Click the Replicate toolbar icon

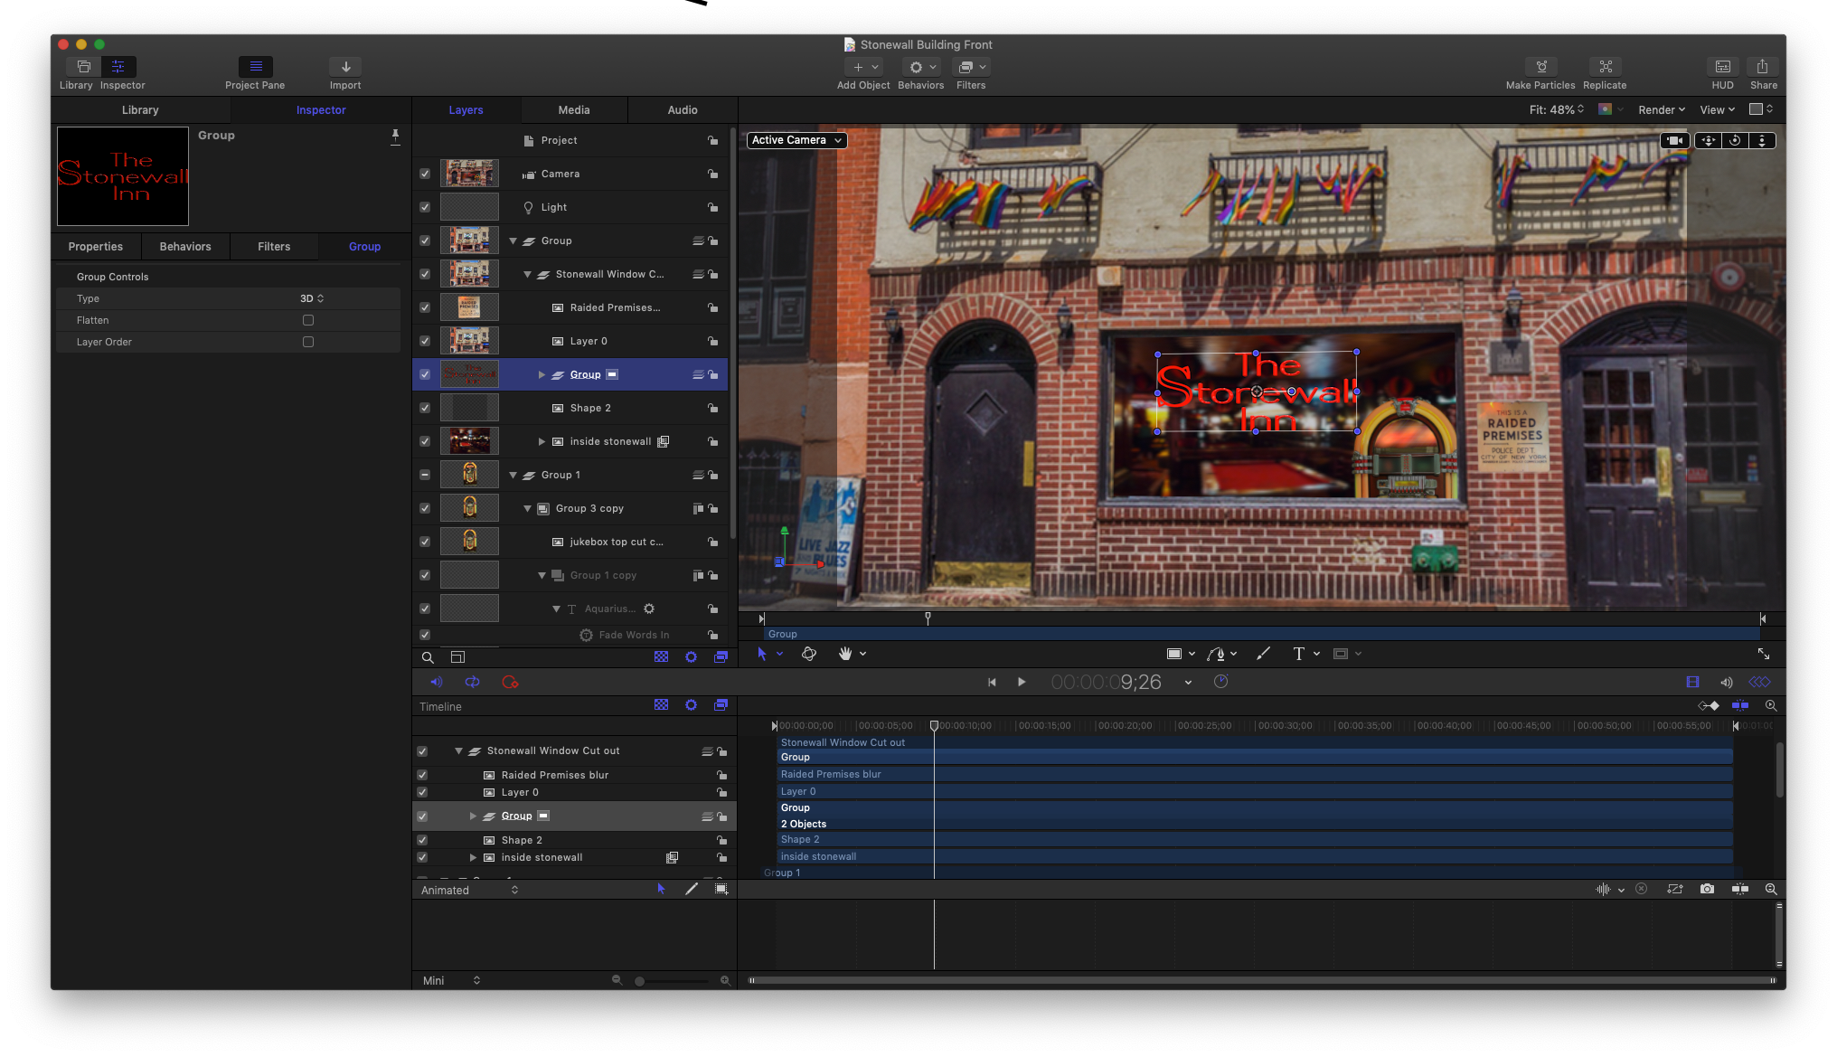tap(1605, 67)
